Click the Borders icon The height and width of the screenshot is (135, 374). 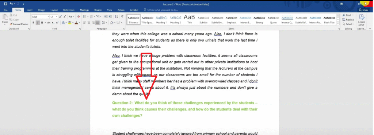(x=118, y=23)
